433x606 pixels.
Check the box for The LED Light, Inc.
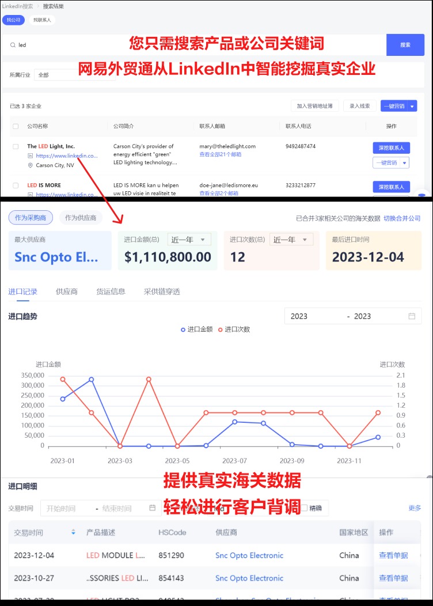tap(16, 146)
